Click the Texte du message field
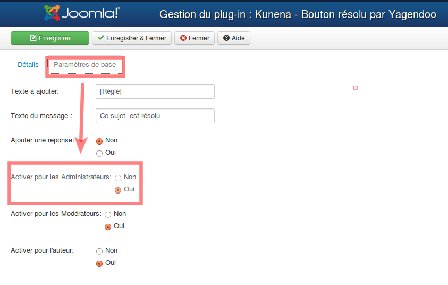The width and height of the screenshot is (448, 285). point(155,116)
